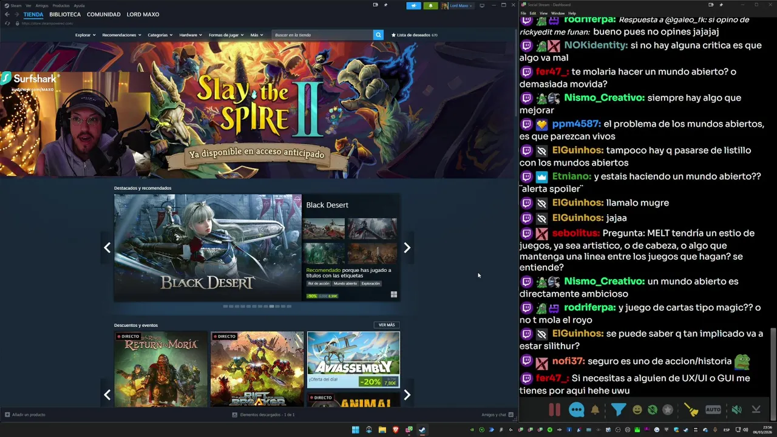Open the Lord Maxo account dropdown
The image size is (777, 437).
(457, 5)
